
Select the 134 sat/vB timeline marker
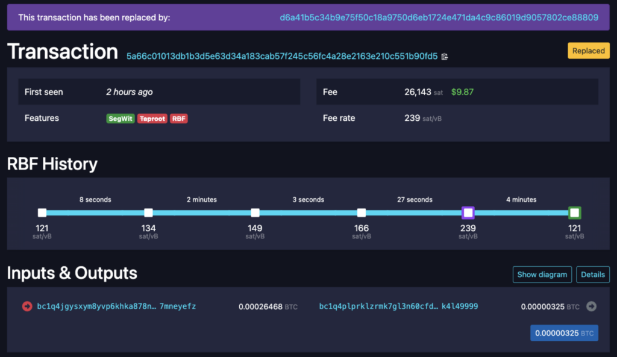click(x=148, y=213)
